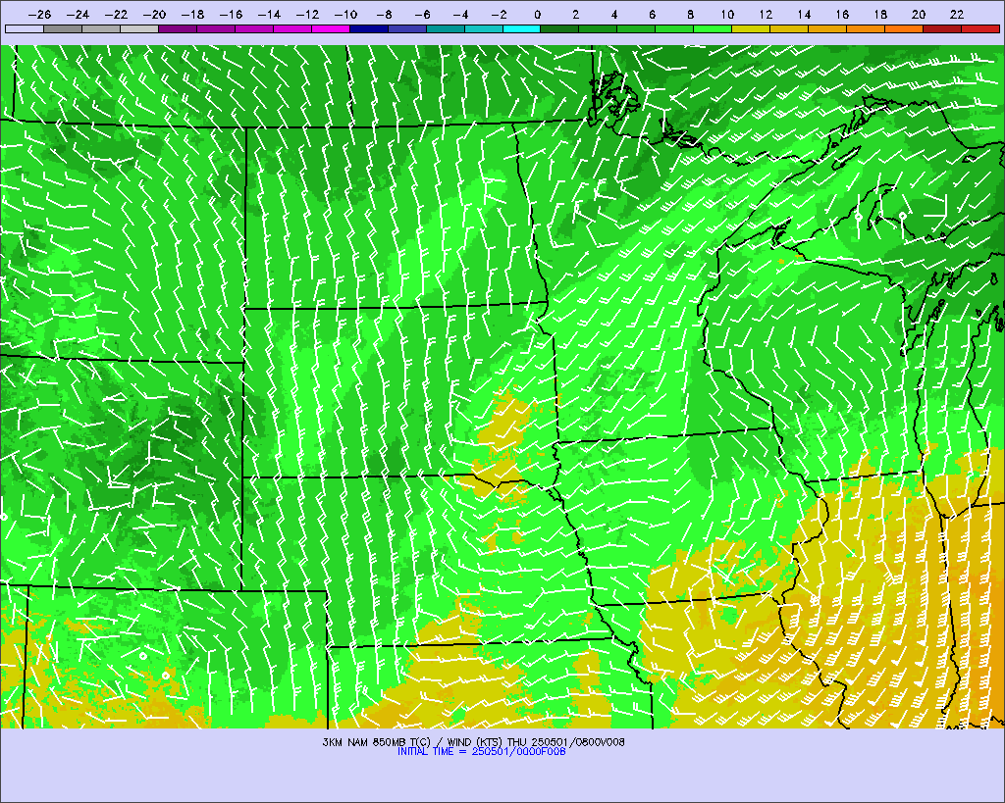Click the '-10' legend label
This screenshot has height=803, width=1005.
(346, 14)
